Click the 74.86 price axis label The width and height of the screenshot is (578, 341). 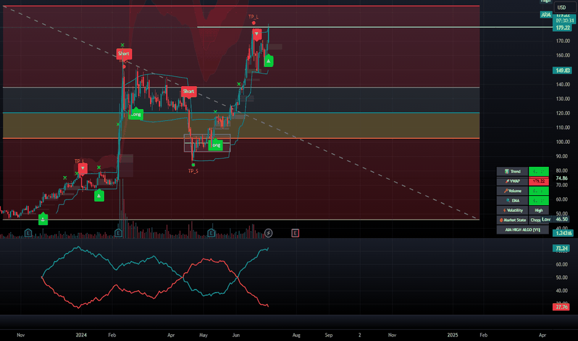coord(562,179)
